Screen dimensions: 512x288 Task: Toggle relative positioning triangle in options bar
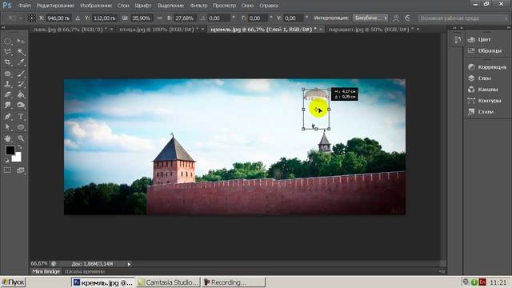click(78, 18)
